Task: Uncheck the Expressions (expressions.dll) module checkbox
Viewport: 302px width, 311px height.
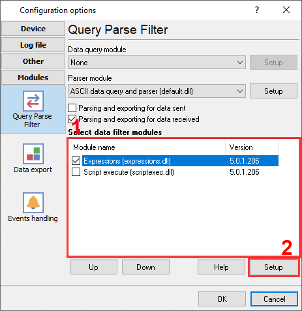Action: [x=76, y=161]
